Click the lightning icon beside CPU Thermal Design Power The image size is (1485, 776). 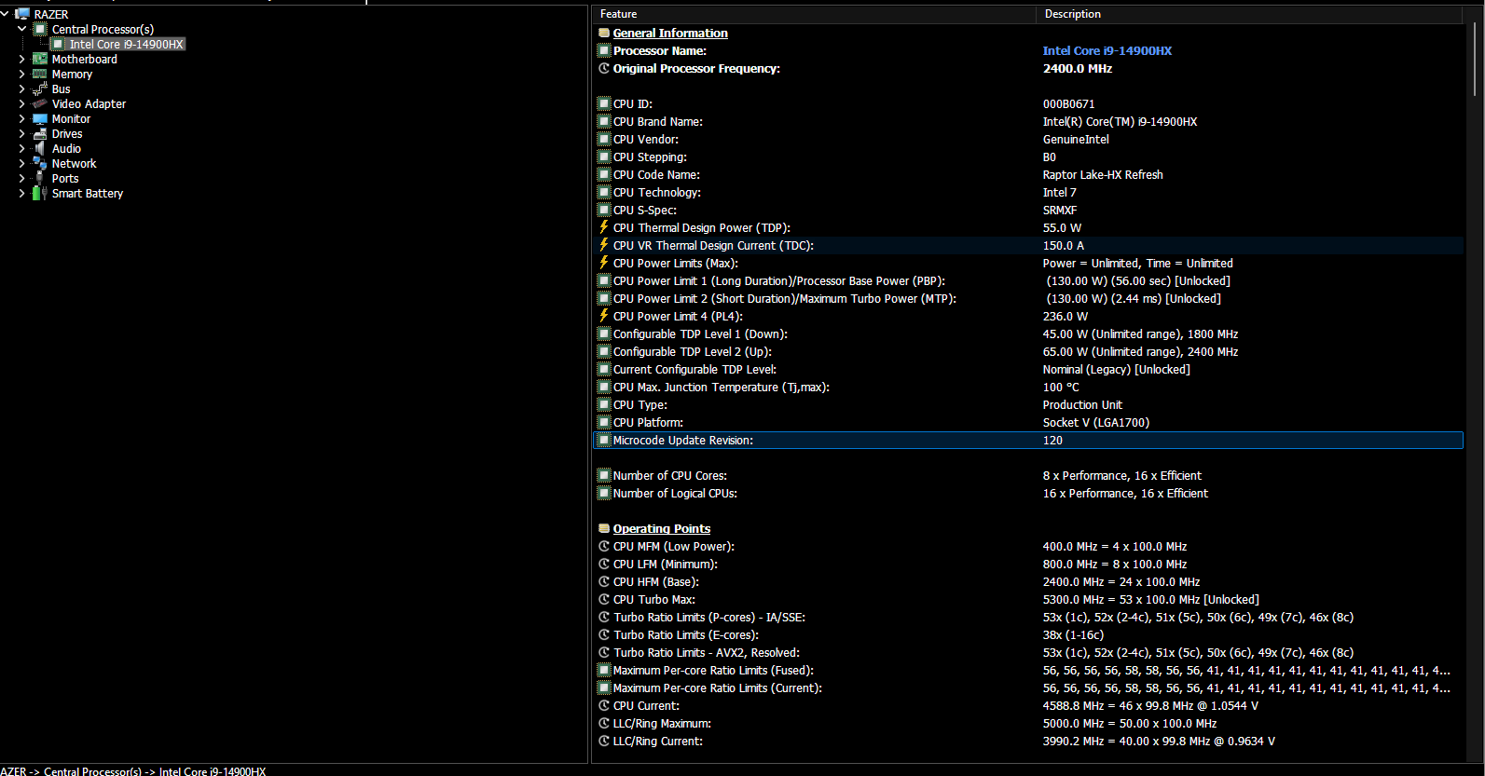click(604, 227)
